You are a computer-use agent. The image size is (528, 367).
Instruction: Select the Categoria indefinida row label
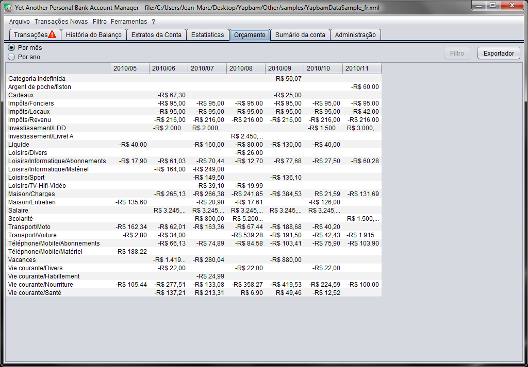pos(37,79)
